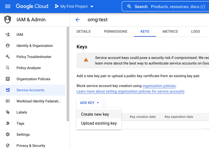Open Identity & Organization page
Screen dimensions: 209x149
coord(32,46)
